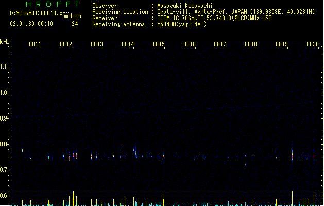Image resolution: width=324 pixels, height=206 pixels.
Task: Click the Receiving antenna label
Action: [x=118, y=24]
